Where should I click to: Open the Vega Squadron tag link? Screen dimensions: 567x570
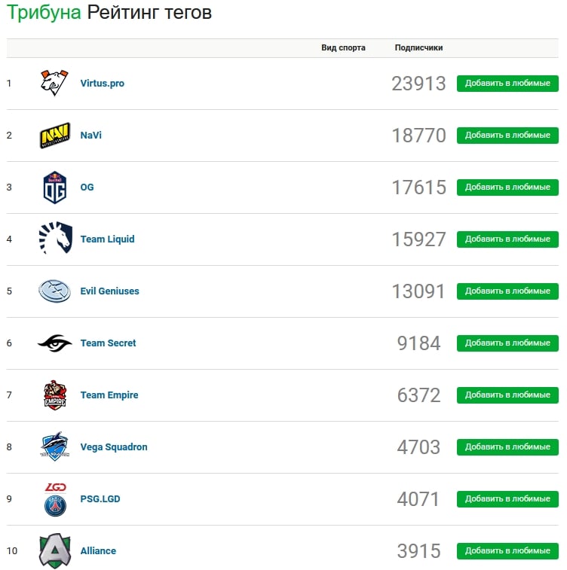[x=114, y=447]
